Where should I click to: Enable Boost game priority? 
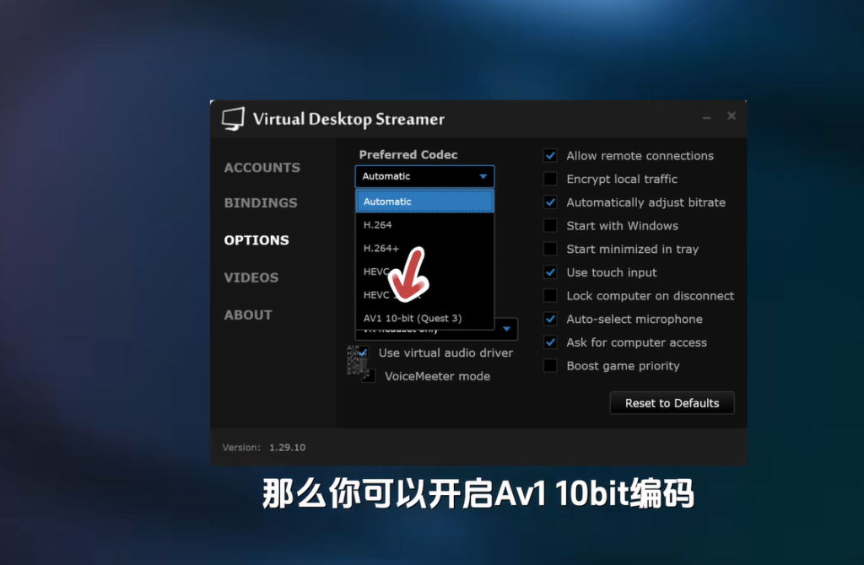click(x=550, y=366)
